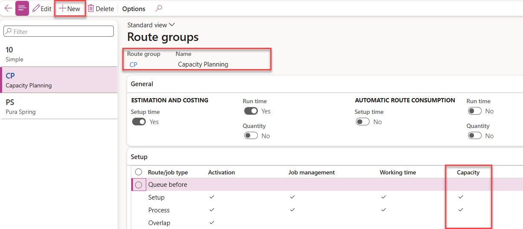Click the Overlap row label
The height and width of the screenshot is (229, 523).
tap(159, 223)
